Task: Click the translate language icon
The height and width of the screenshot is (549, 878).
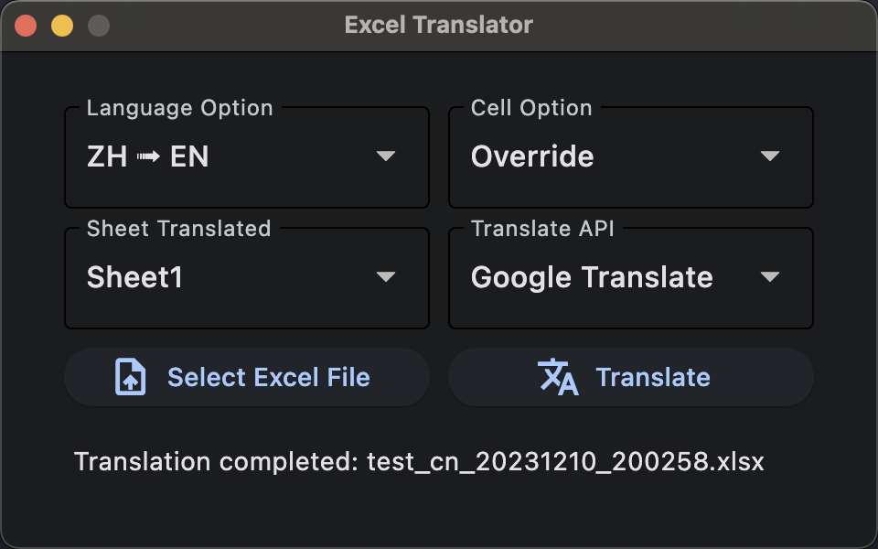Action: 558,377
